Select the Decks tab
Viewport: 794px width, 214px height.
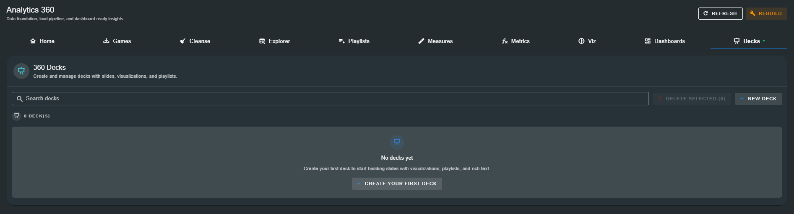pos(749,41)
